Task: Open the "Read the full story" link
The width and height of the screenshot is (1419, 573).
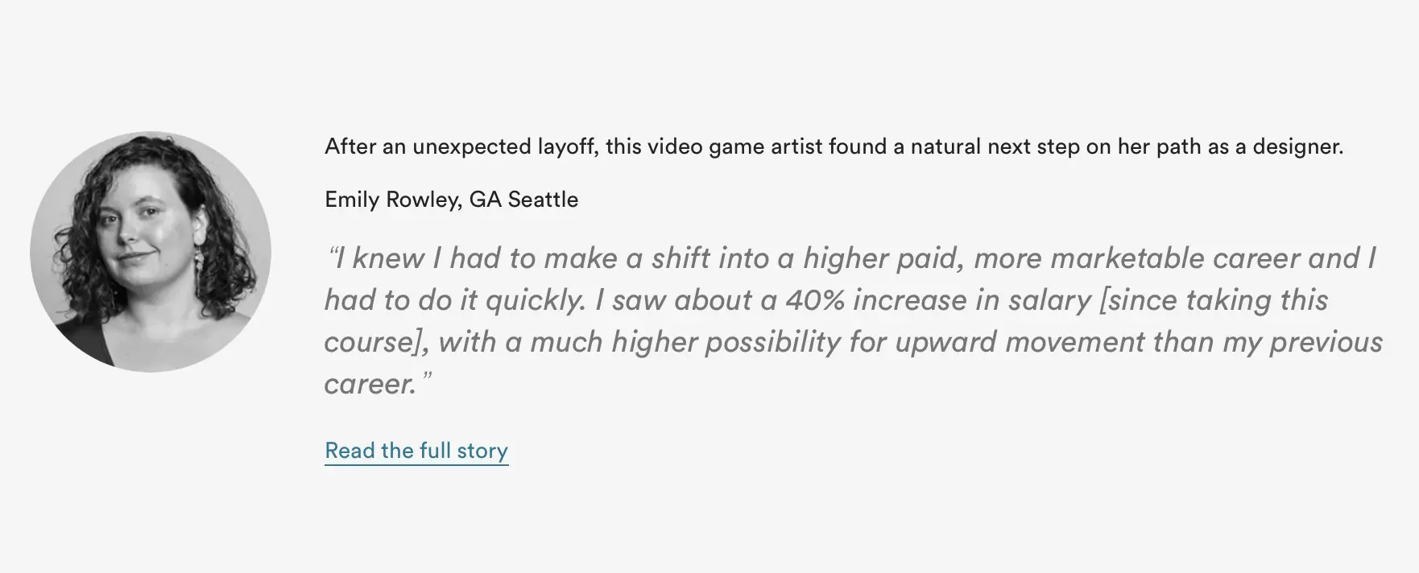Action: 416,451
